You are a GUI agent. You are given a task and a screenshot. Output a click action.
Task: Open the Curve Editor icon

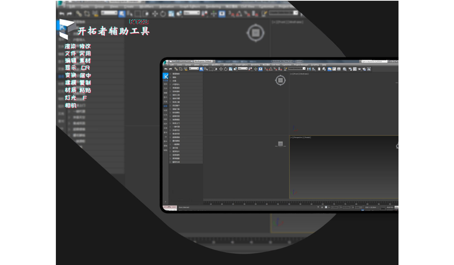click(x=334, y=69)
